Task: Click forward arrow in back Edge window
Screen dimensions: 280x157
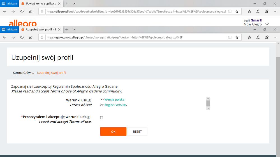Action: pos(13,11)
